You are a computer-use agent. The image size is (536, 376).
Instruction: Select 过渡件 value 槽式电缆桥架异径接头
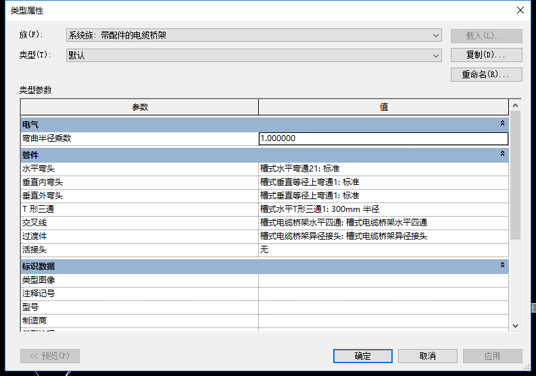383,236
